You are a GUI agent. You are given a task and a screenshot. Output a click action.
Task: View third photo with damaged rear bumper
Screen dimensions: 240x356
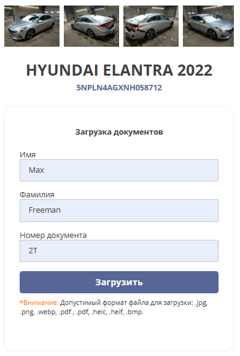pos(151,26)
